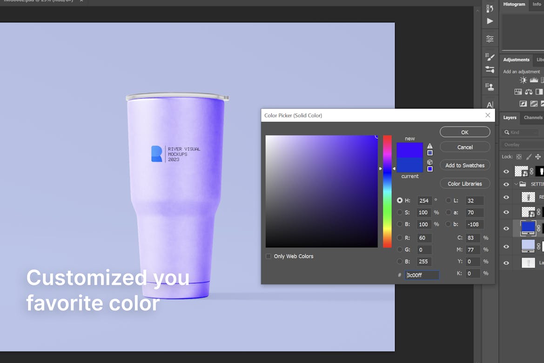Enable the Only Web Colors checkbox

coord(269,256)
